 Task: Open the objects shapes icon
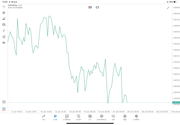(x=4, y=37)
